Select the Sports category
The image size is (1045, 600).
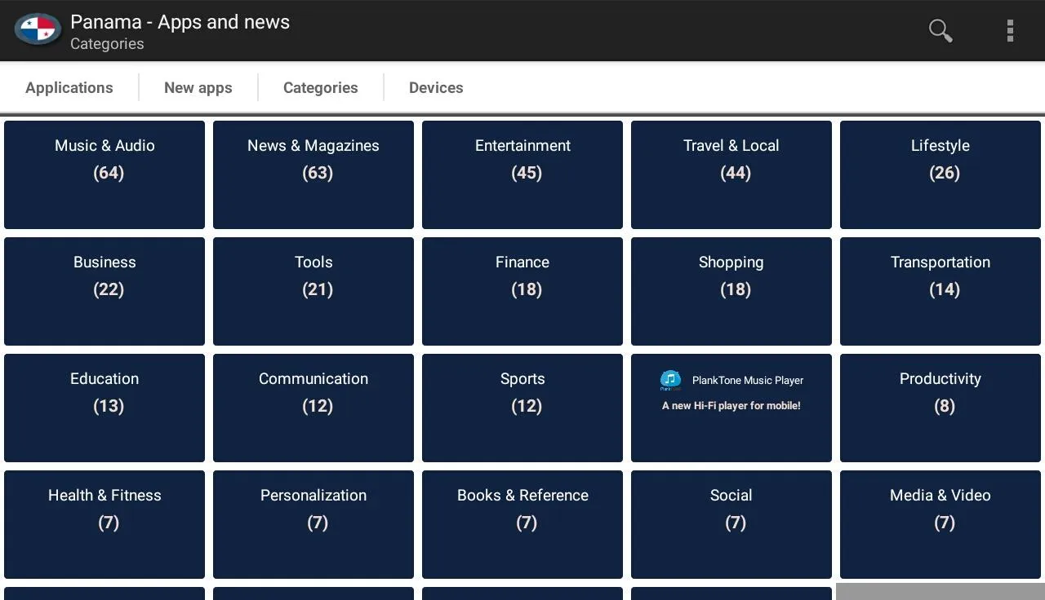click(x=522, y=408)
